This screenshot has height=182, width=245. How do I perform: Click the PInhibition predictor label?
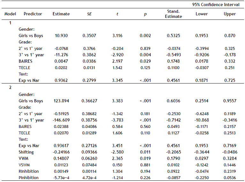[x=28, y=178]
